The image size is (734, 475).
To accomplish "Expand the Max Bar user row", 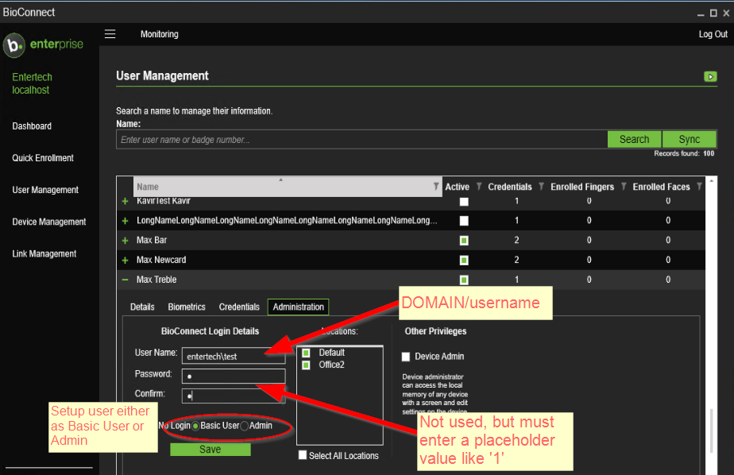I will pos(125,240).
